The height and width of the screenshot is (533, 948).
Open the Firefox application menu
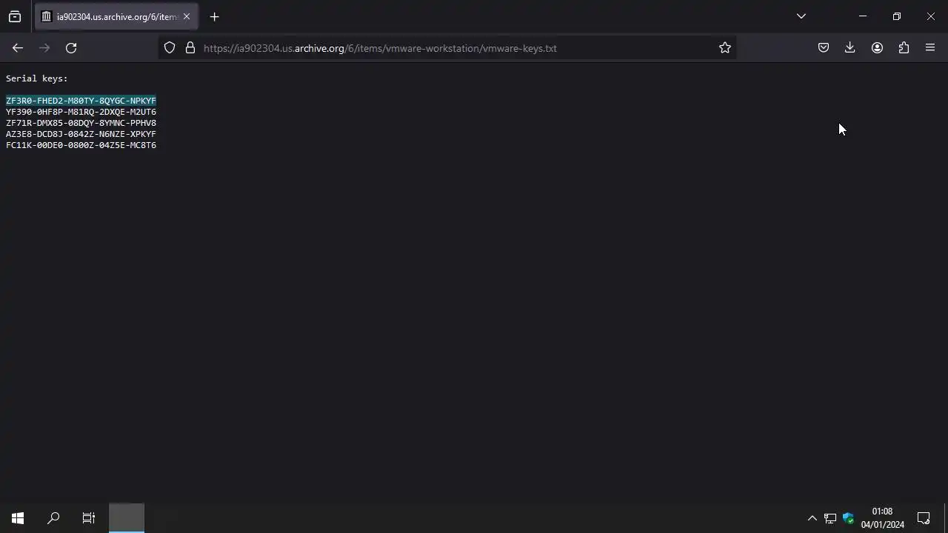tap(930, 47)
